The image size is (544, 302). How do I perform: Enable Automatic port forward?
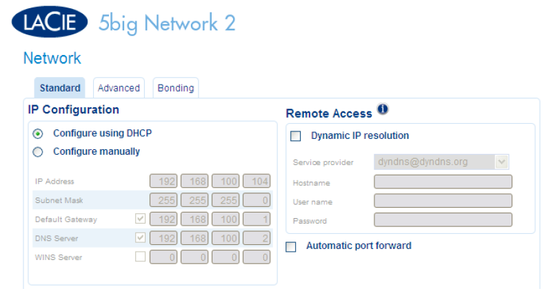coord(291,247)
